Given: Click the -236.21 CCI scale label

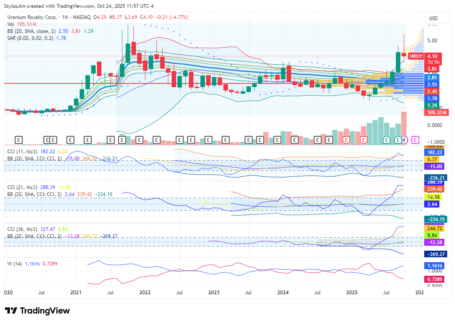Looking at the screenshot, I should coord(436,178).
